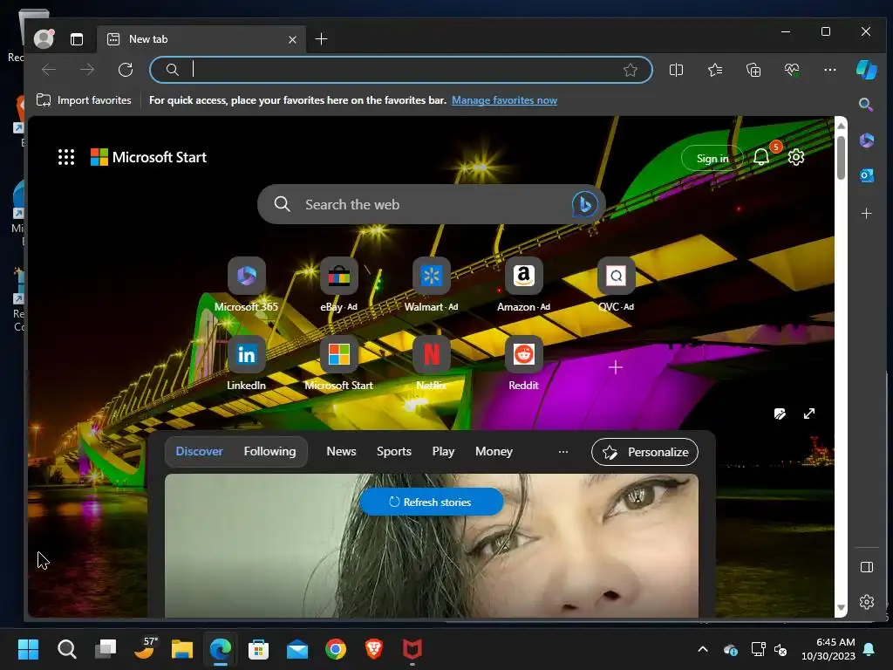Add this page to favorites star

(630, 70)
